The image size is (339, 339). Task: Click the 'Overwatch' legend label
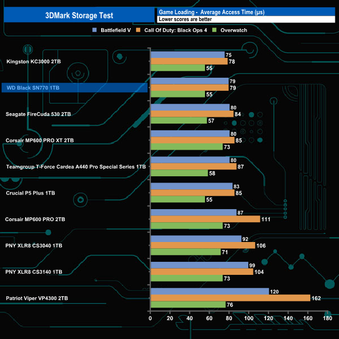point(234,30)
